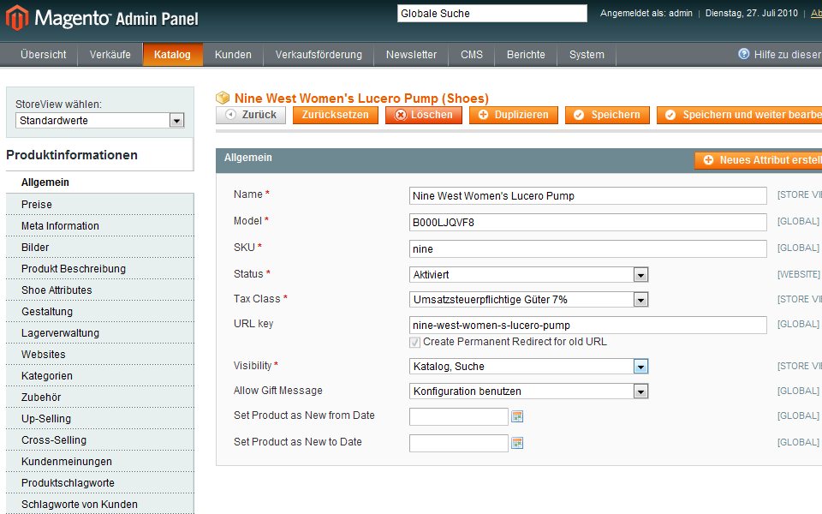Image resolution: width=822 pixels, height=514 pixels.
Task: Open calendar for New to Date
Action: coord(517,443)
